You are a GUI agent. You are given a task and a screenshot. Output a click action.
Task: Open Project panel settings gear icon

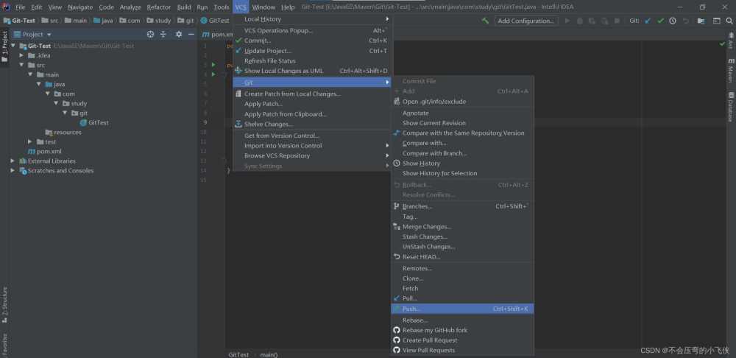coord(178,35)
